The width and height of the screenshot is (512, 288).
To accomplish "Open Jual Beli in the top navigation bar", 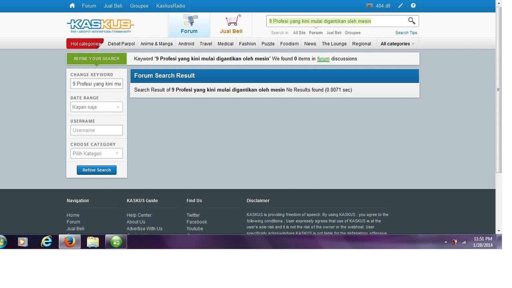I will [113, 6].
